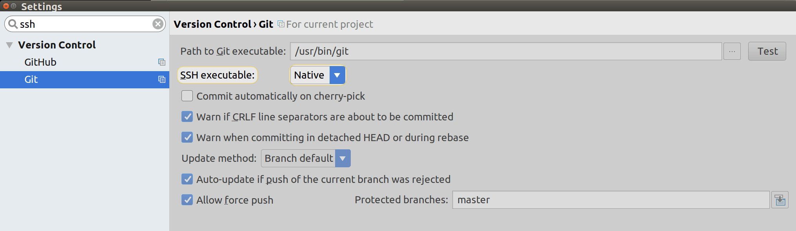Close the Settings window

[6, 6]
